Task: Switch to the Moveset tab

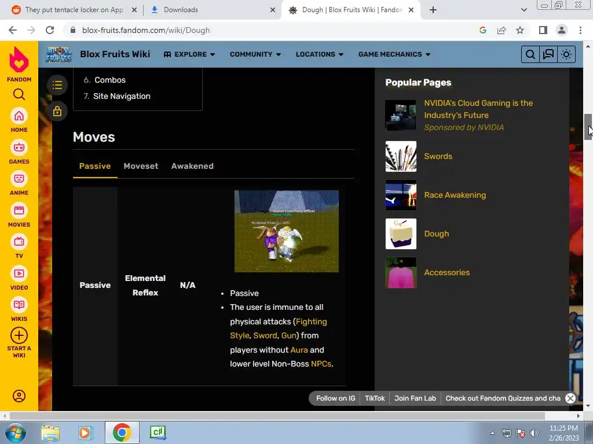Action: (x=141, y=166)
